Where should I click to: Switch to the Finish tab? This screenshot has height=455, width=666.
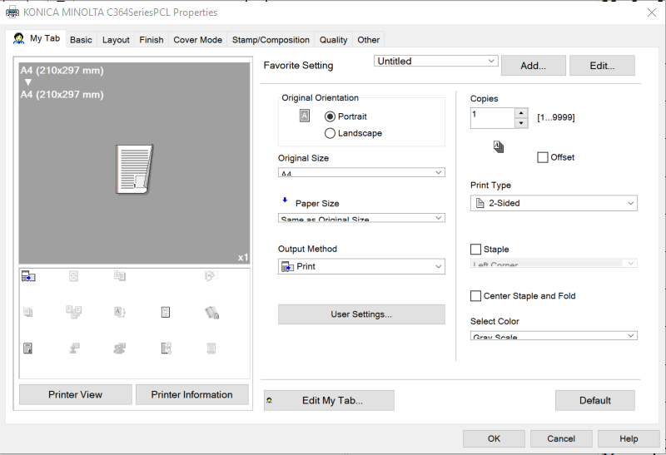(152, 40)
